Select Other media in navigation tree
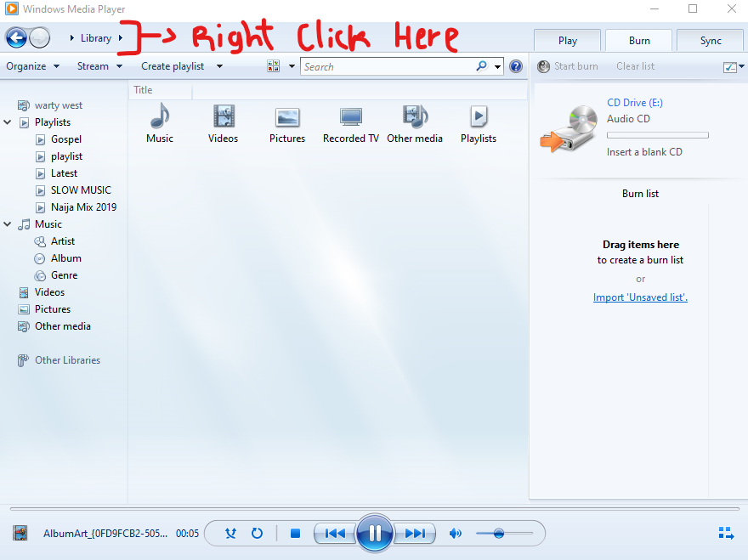This screenshot has height=560, width=748. coord(63,326)
